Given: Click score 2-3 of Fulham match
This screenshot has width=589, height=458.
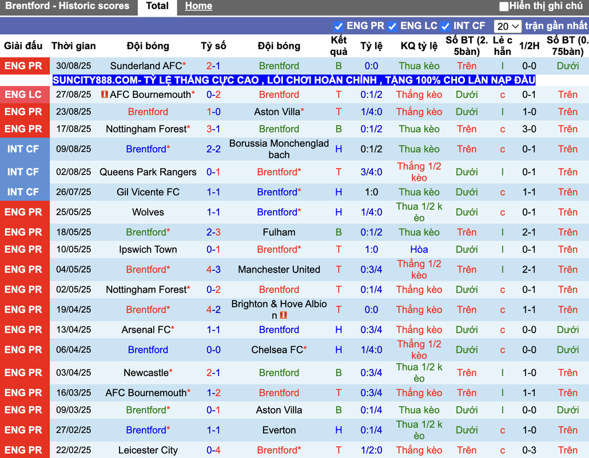Looking at the screenshot, I should 213,232.
